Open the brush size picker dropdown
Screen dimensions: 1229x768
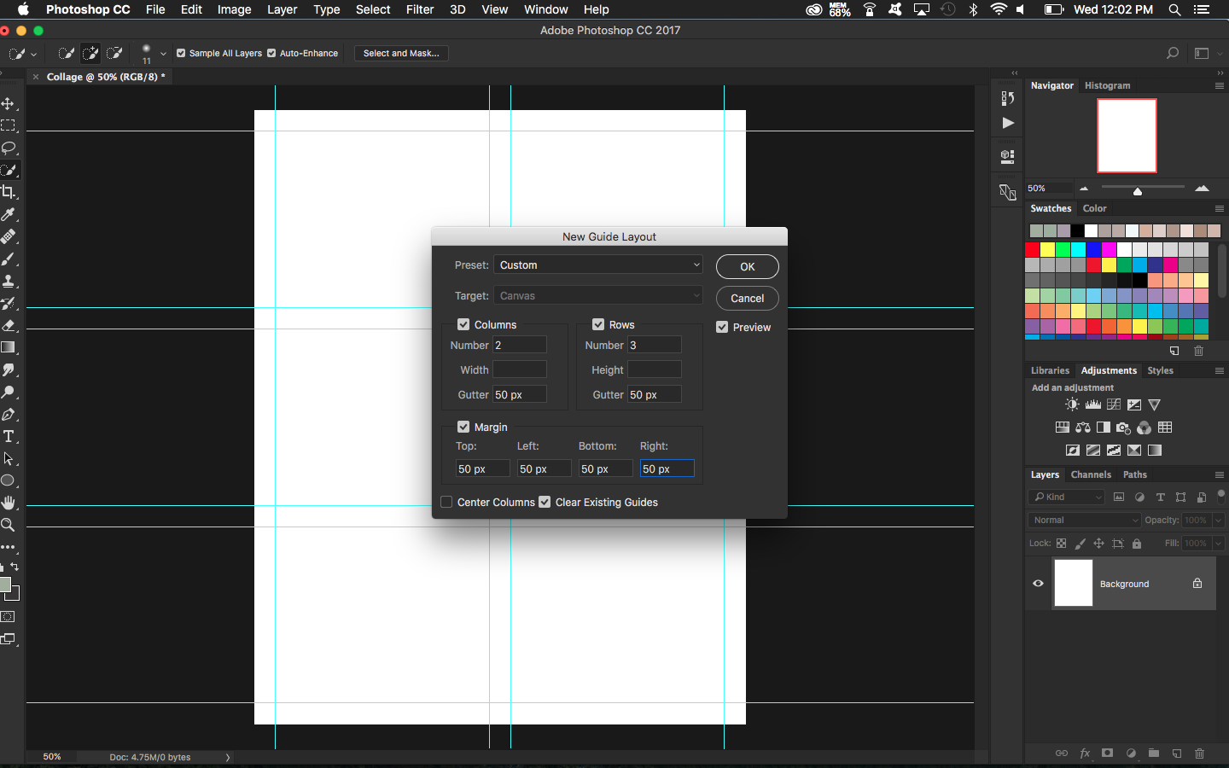(x=163, y=53)
